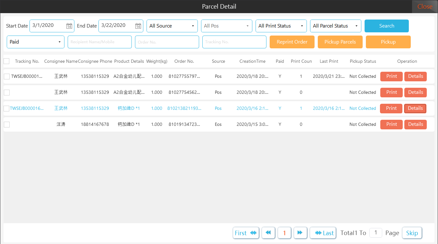The height and width of the screenshot is (244, 438).
Task: Click the Pickup Parcels button
Action: [x=340, y=42]
